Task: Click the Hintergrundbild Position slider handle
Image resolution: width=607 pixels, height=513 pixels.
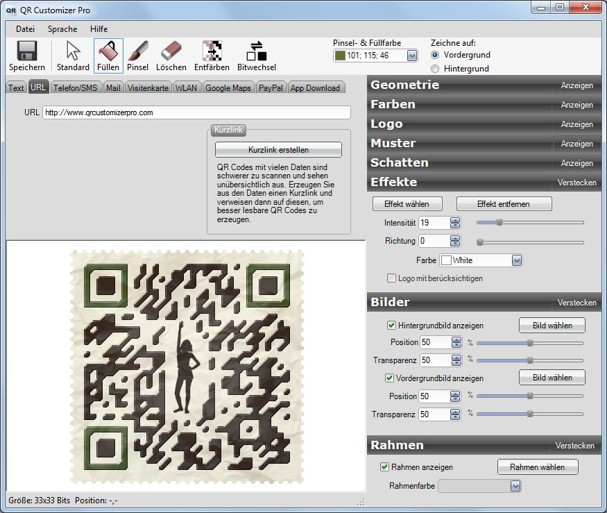Action: tap(530, 343)
